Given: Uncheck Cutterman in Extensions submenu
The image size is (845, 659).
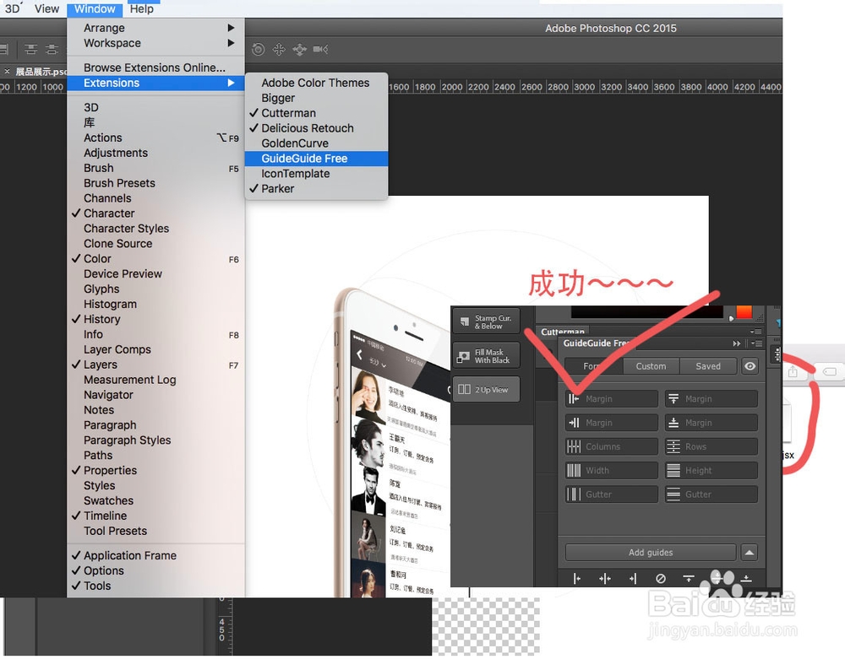Looking at the screenshot, I should 316,113.
